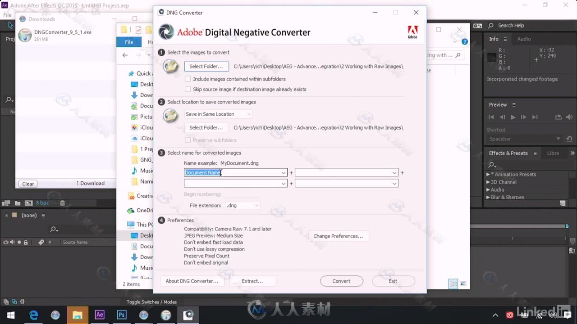
Task: Click Toggle Switches / Modes in timeline
Action: (x=151, y=302)
